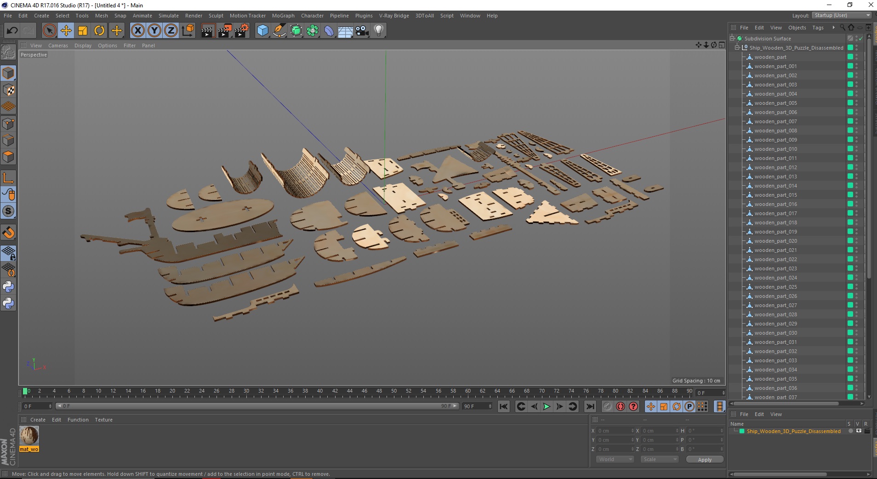This screenshot has width=877, height=479.
Task: Open material manager Texture menu
Action: coord(103,420)
